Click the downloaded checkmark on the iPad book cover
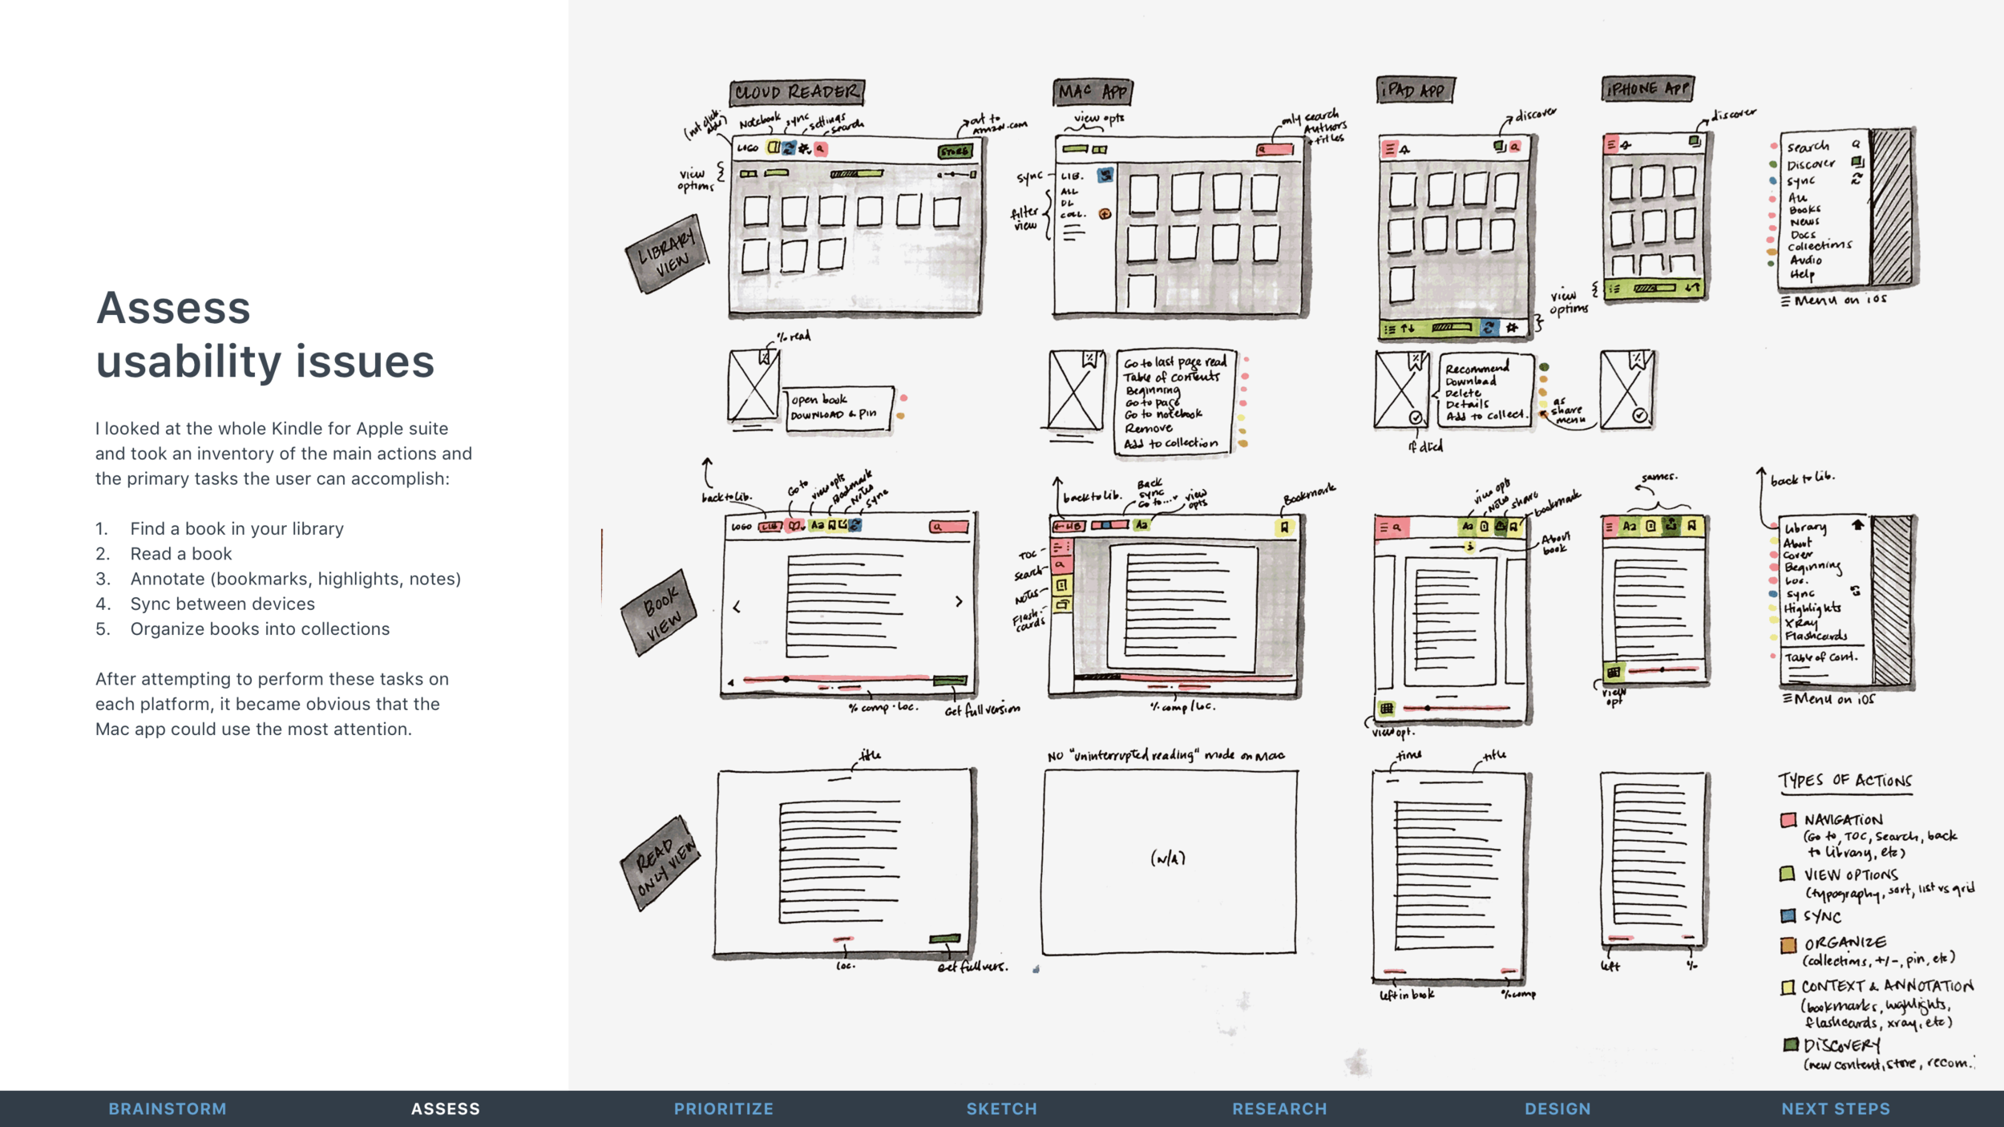The width and height of the screenshot is (2004, 1127). pos(1416,418)
